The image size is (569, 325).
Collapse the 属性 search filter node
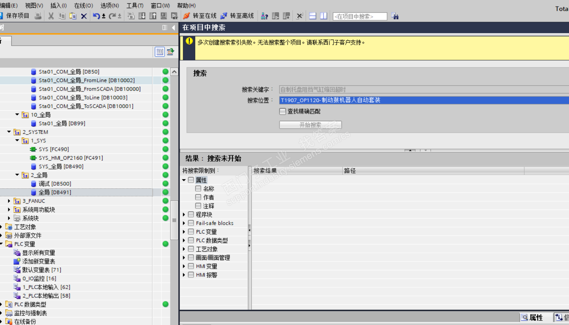pos(184,180)
